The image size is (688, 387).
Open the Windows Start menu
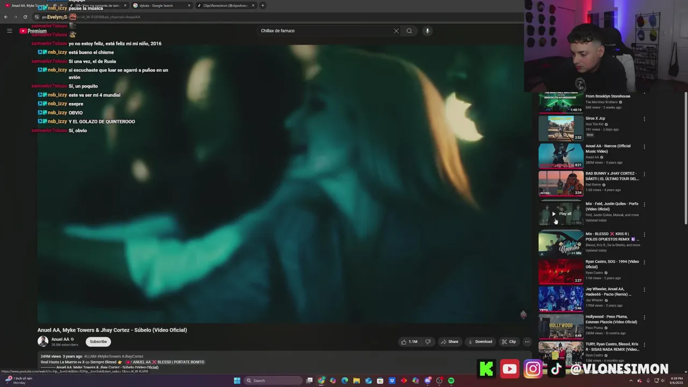[236, 381]
